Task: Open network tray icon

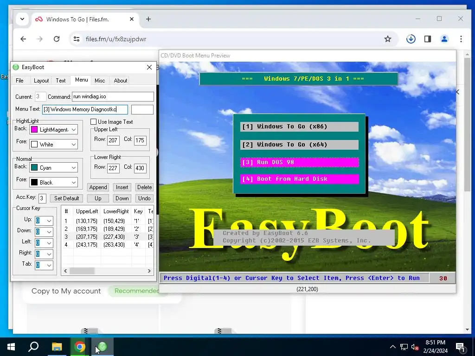Action: coord(404,347)
